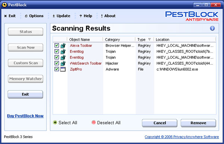Image resolution: width=224 pixels, height=144 pixels.
Task: Click the registry icon next to Alexa Toolbar
Action: point(63,45)
